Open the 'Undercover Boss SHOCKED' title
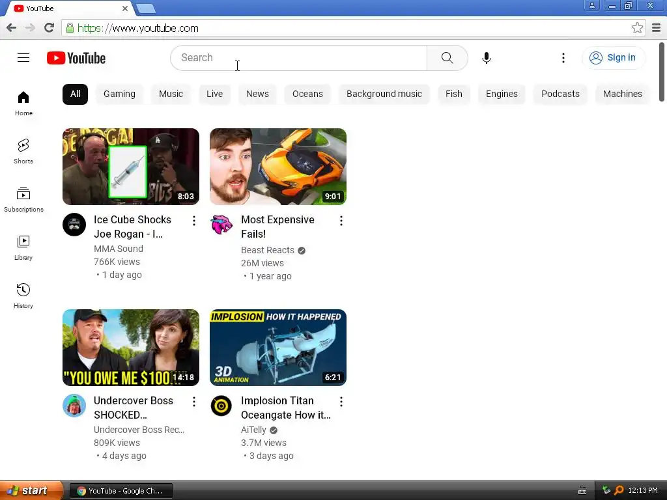This screenshot has width=667, height=500. point(133,408)
